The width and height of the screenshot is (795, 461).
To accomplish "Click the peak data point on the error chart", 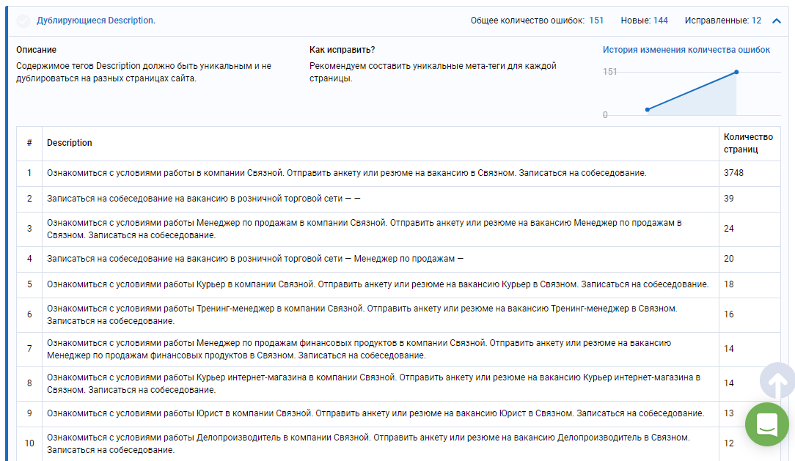I will point(736,72).
